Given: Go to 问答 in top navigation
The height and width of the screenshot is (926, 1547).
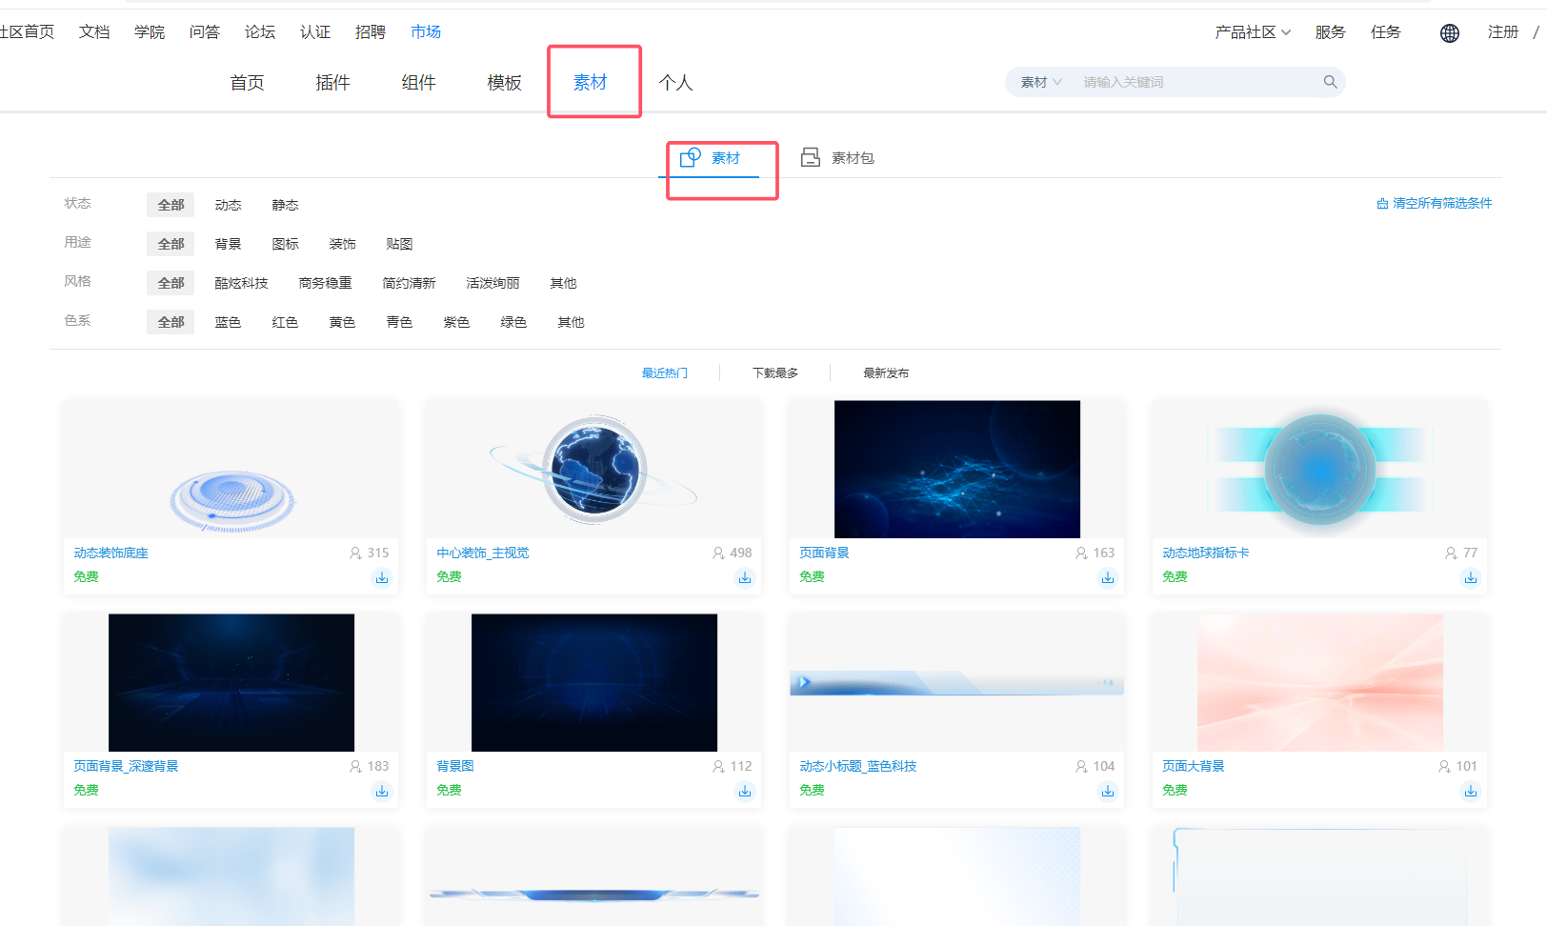Looking at the screenshot, I should tap(205, 31).
